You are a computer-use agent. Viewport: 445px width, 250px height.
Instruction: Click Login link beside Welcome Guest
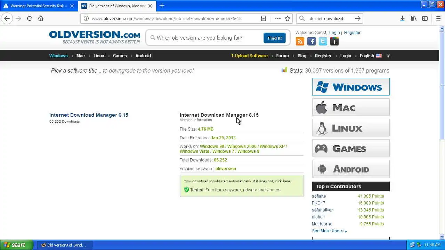(334, 32)
